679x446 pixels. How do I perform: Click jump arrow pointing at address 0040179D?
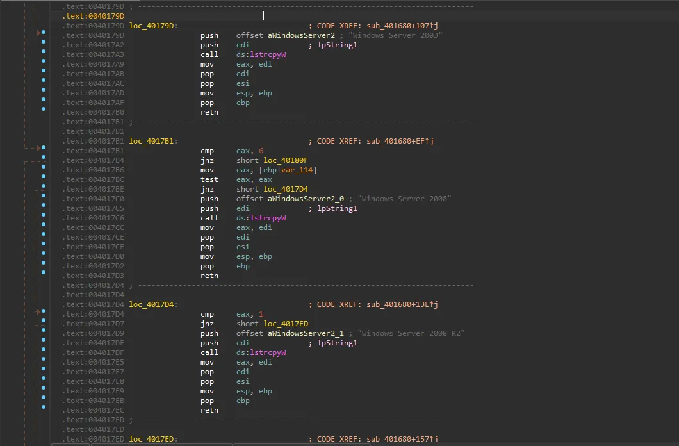[38, 31]
